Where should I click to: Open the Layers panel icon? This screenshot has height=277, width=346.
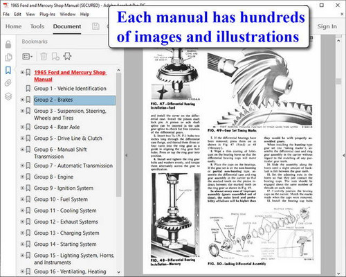tap(8, 96)
